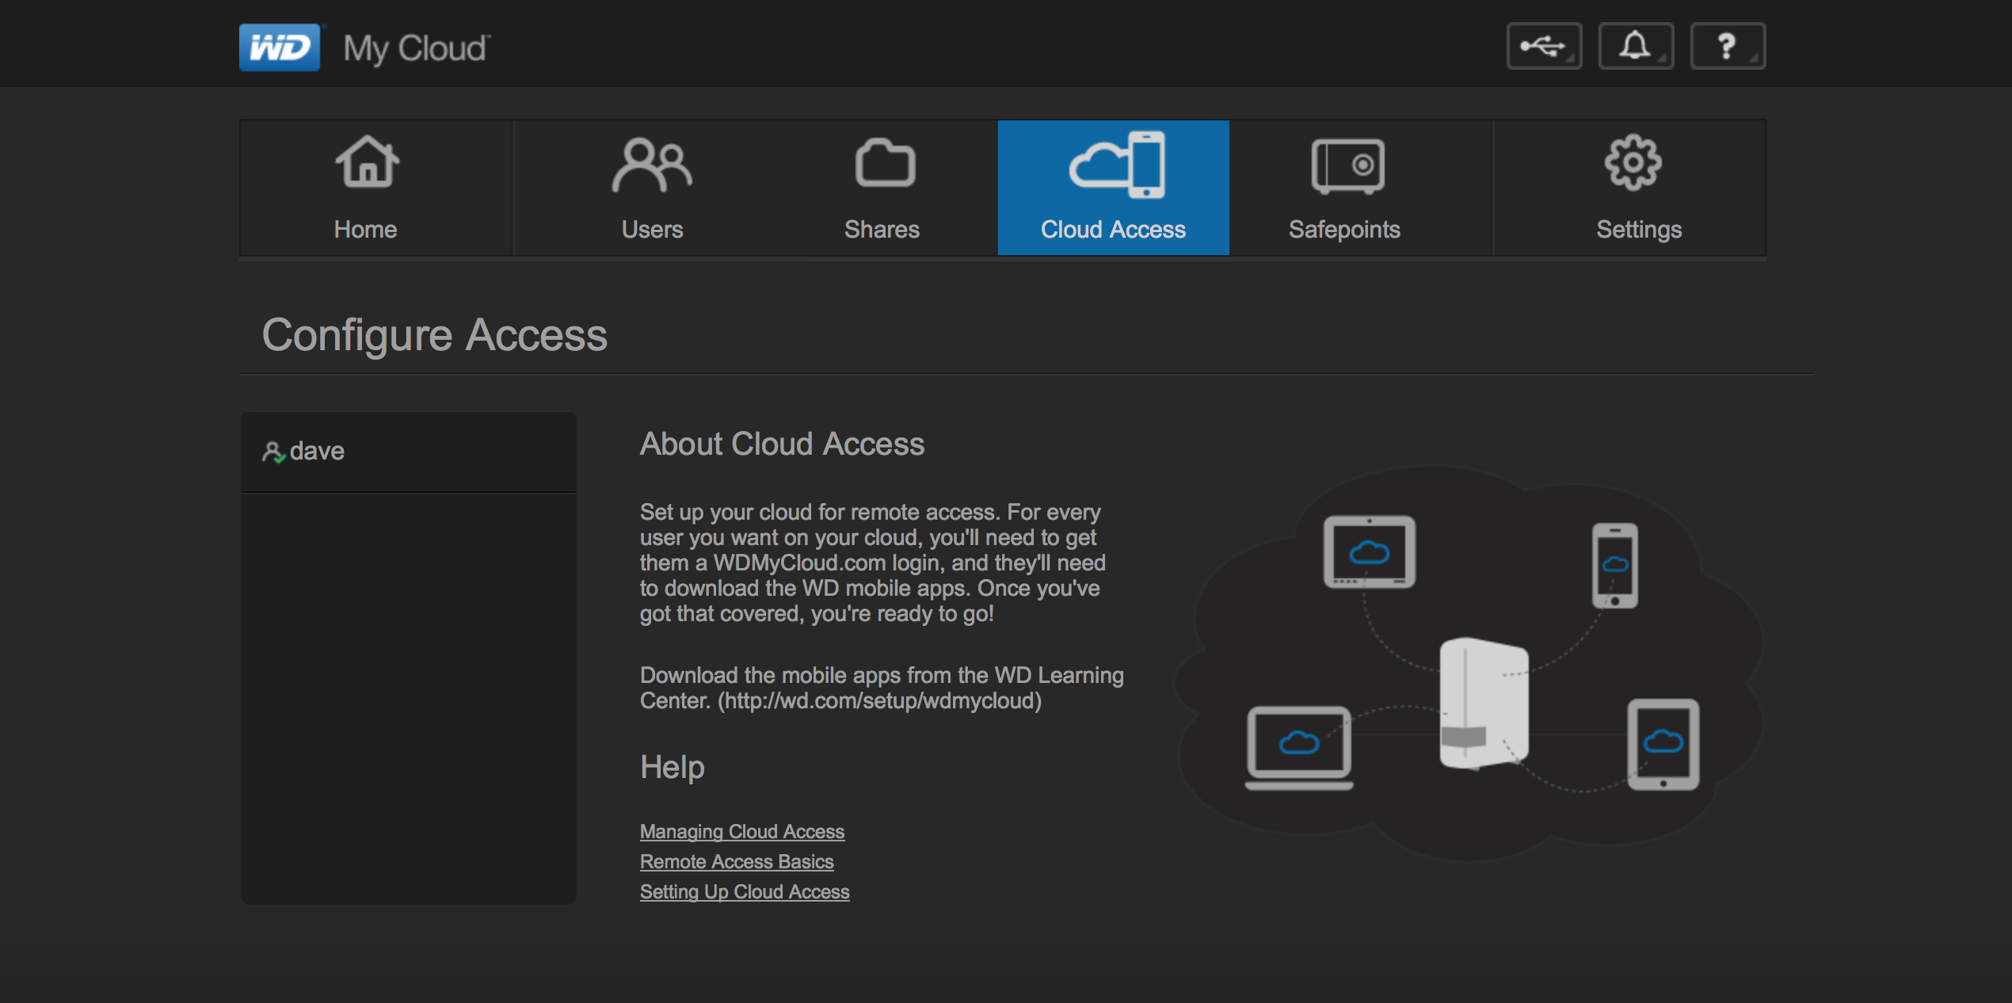Screen dimensions: 2012x1003
Task: Open the USB devices icon
Action: coord(1543,47)
